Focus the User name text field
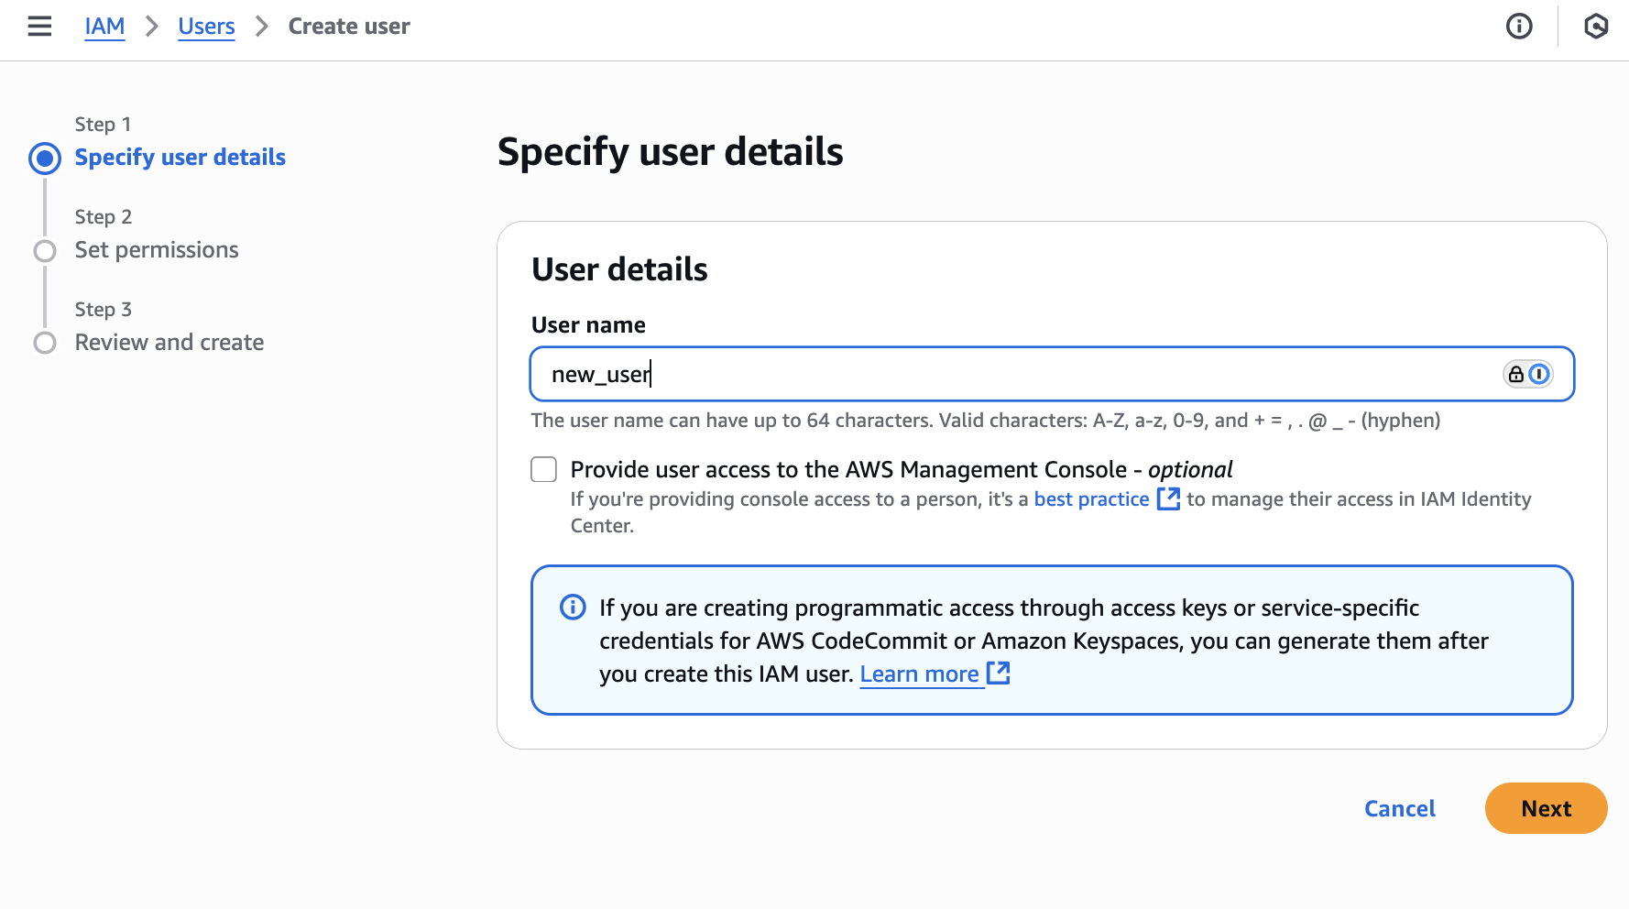 pos(1008,374)
